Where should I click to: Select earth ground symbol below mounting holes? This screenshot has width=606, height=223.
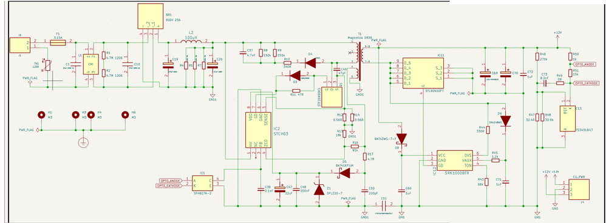click(83, 142)
